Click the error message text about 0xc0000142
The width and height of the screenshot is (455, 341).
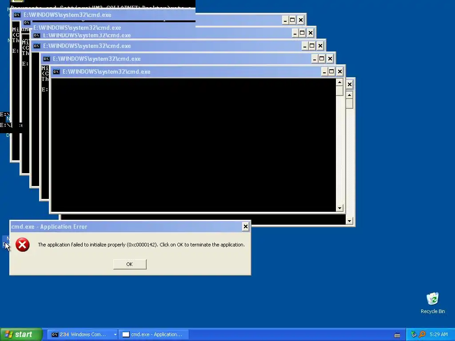coord(141,245)
